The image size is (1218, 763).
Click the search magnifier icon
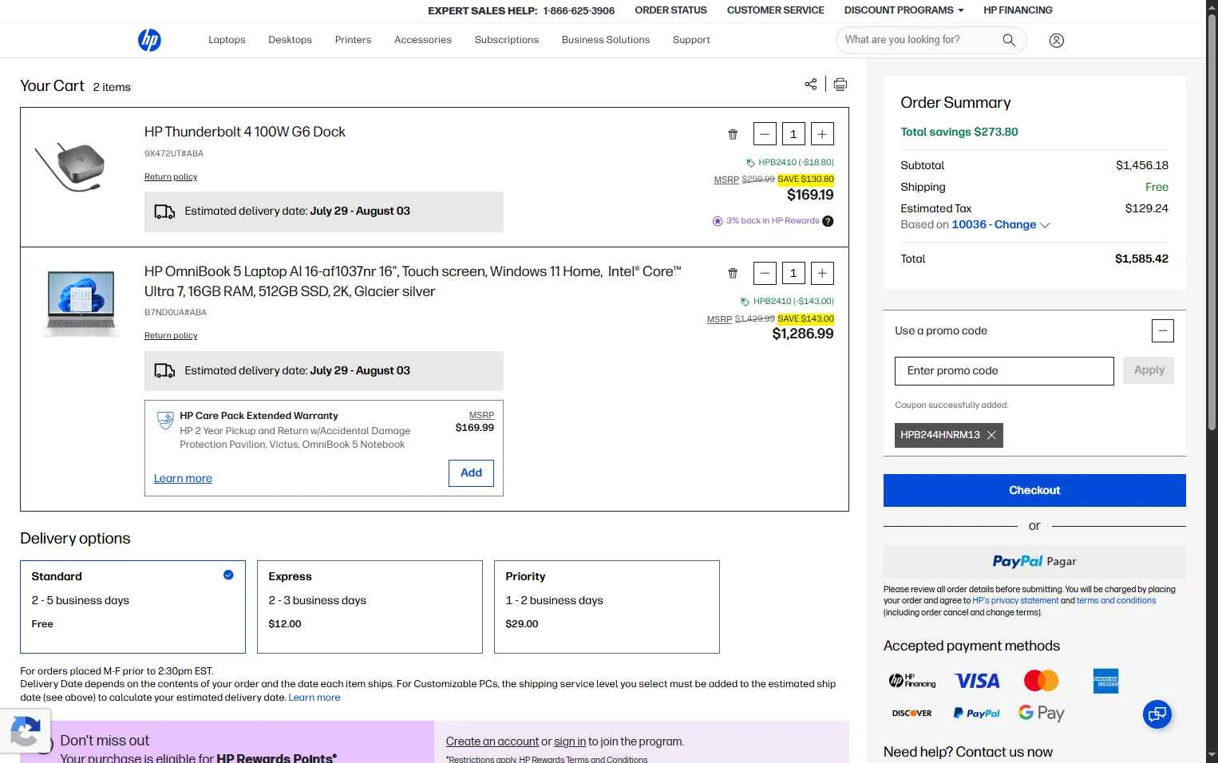coord(1009,40)
